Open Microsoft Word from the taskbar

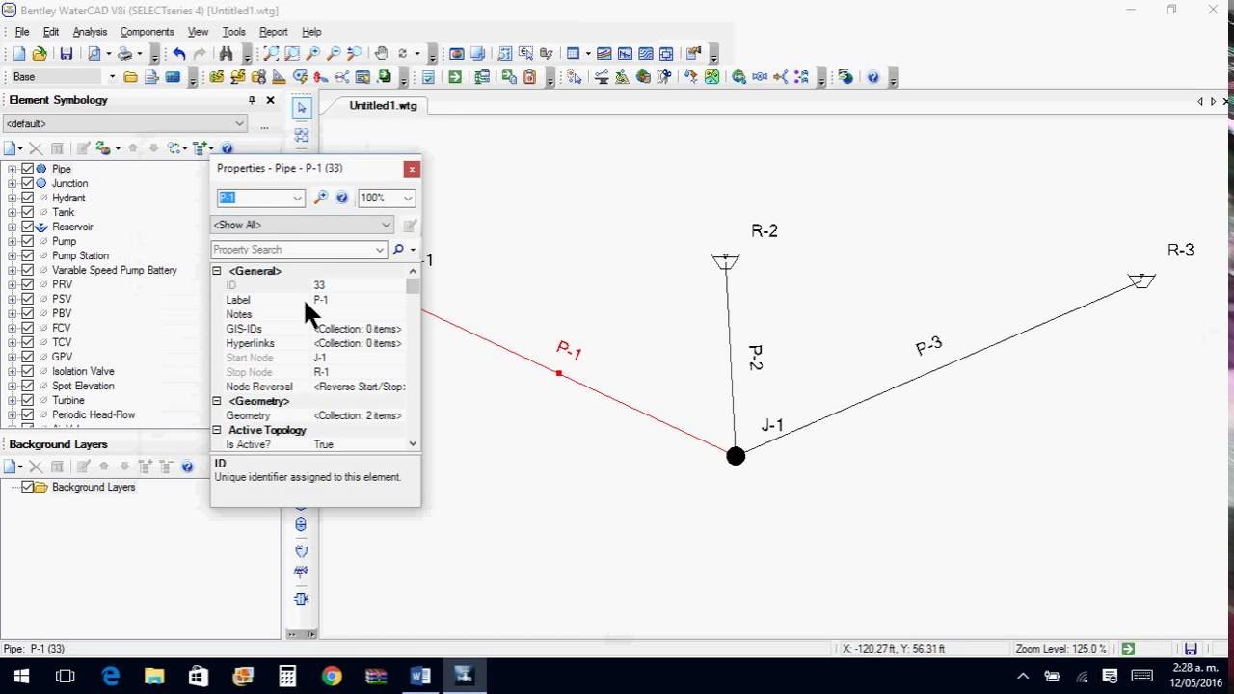420,676
